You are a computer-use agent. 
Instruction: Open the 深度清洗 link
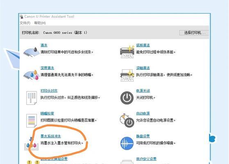[48, 68]
